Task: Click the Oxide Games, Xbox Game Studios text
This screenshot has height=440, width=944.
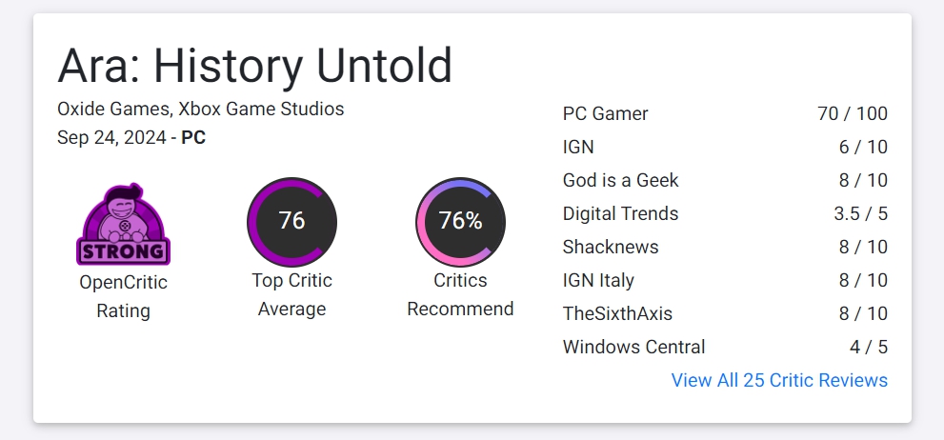Action: (200, 109)
